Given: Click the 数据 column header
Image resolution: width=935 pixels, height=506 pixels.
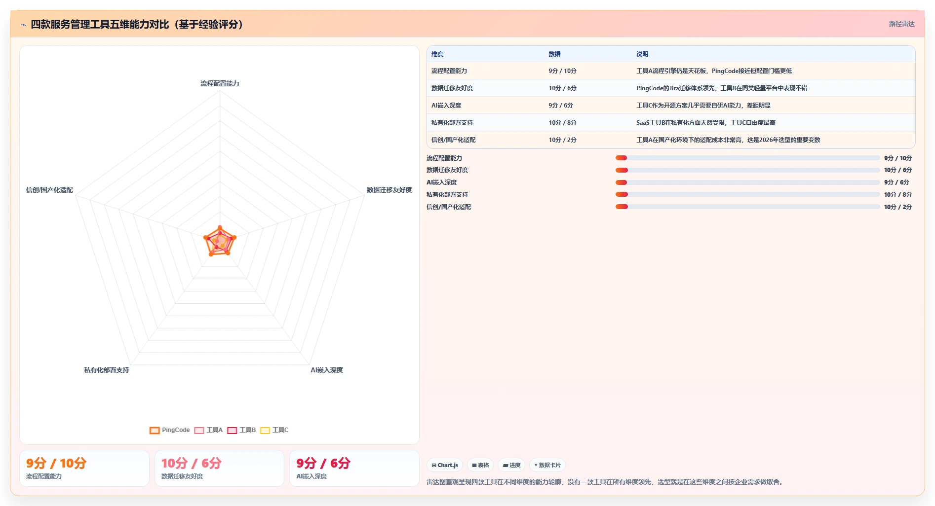Looking at the screenshot, I should point(554,54).
